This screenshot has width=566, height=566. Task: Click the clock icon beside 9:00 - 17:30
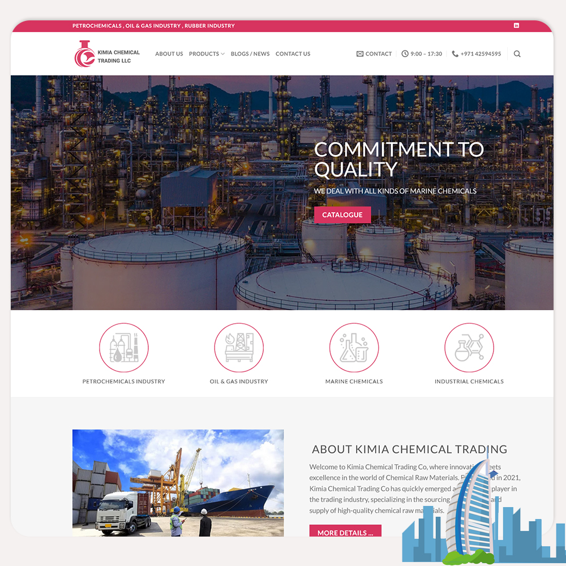click(x=405, y=54)
